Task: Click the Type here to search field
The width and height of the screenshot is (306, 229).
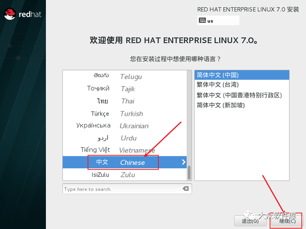Action: [x=127, y=189]
